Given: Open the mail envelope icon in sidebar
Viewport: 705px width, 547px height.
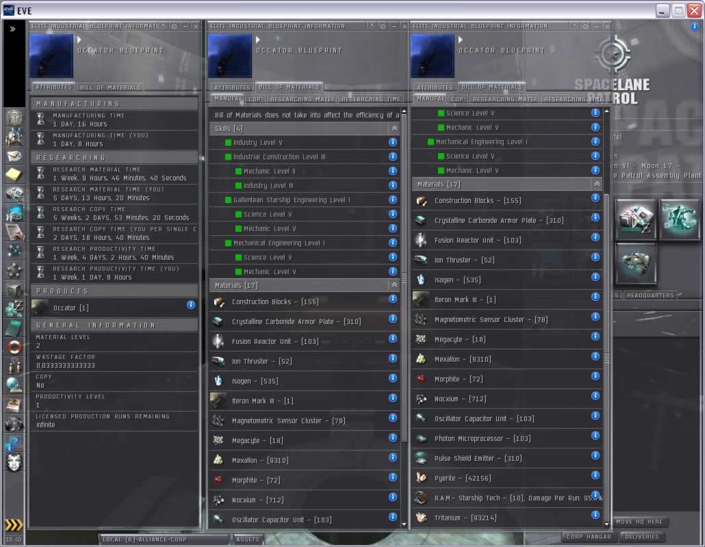Looking at the screenshot, I should click(x=14, y=156).
